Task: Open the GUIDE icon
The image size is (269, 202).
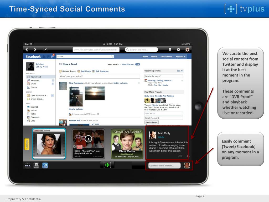Action: pos(36,166)
